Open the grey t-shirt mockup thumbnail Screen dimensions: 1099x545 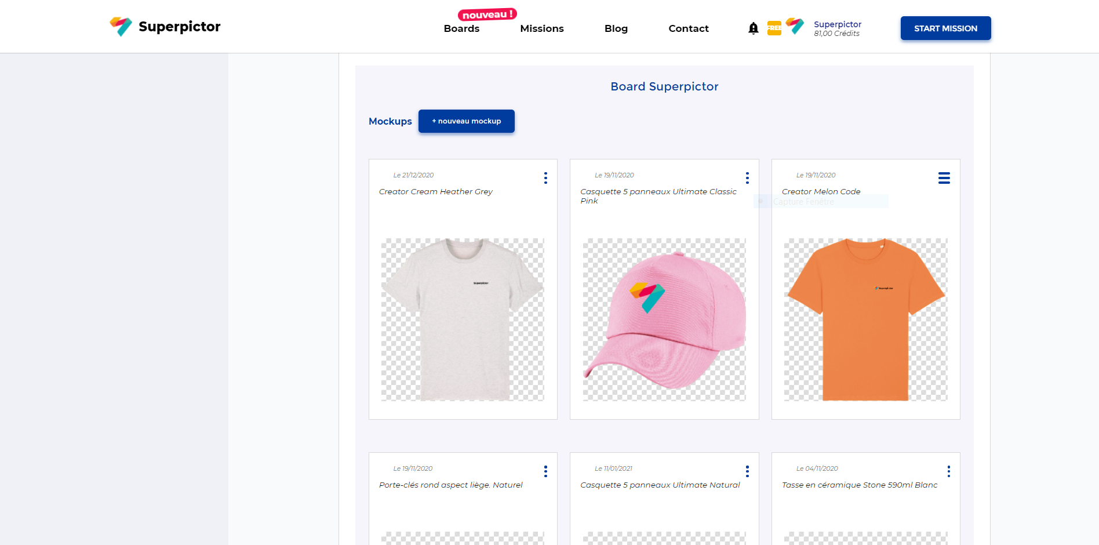[463, 319]
